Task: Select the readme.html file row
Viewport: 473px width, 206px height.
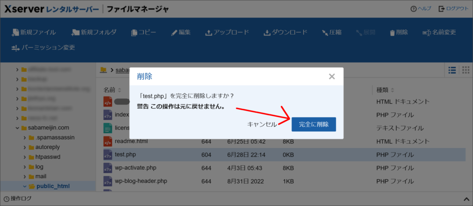Action: tap(285, 141)
